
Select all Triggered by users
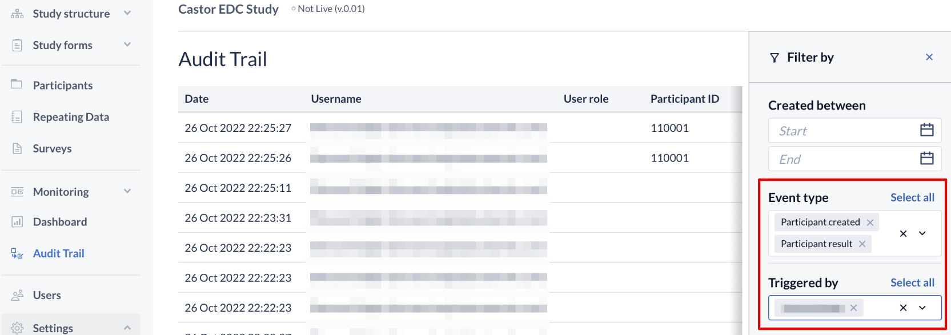912,282
